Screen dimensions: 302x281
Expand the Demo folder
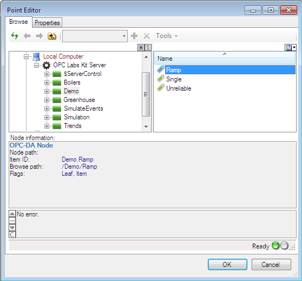pyautogui.click(x=47, y=91)
